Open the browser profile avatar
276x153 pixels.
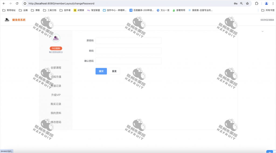266,4
